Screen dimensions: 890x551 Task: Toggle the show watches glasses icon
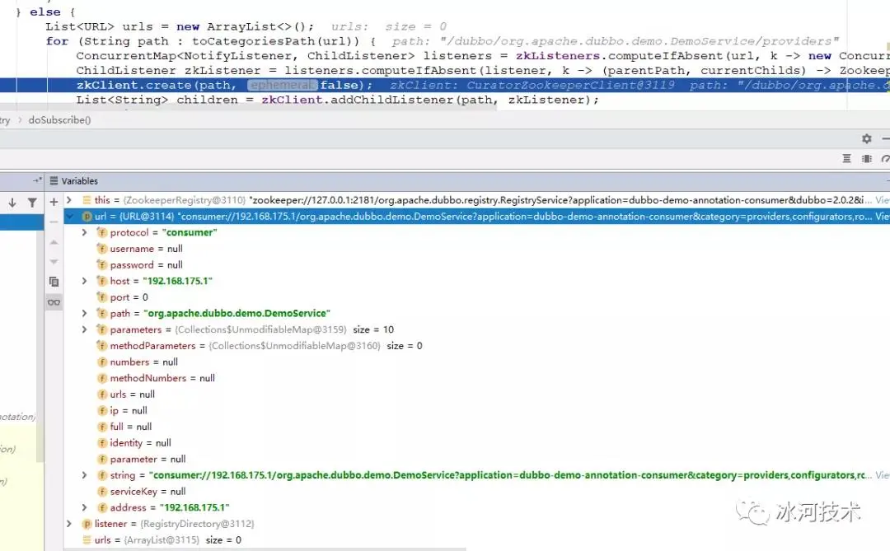54,302
